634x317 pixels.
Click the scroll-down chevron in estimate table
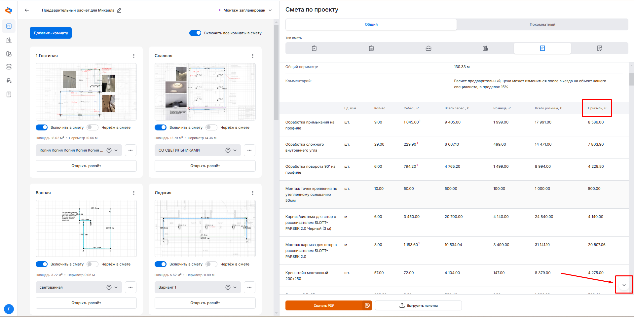[x=624, y=285]
